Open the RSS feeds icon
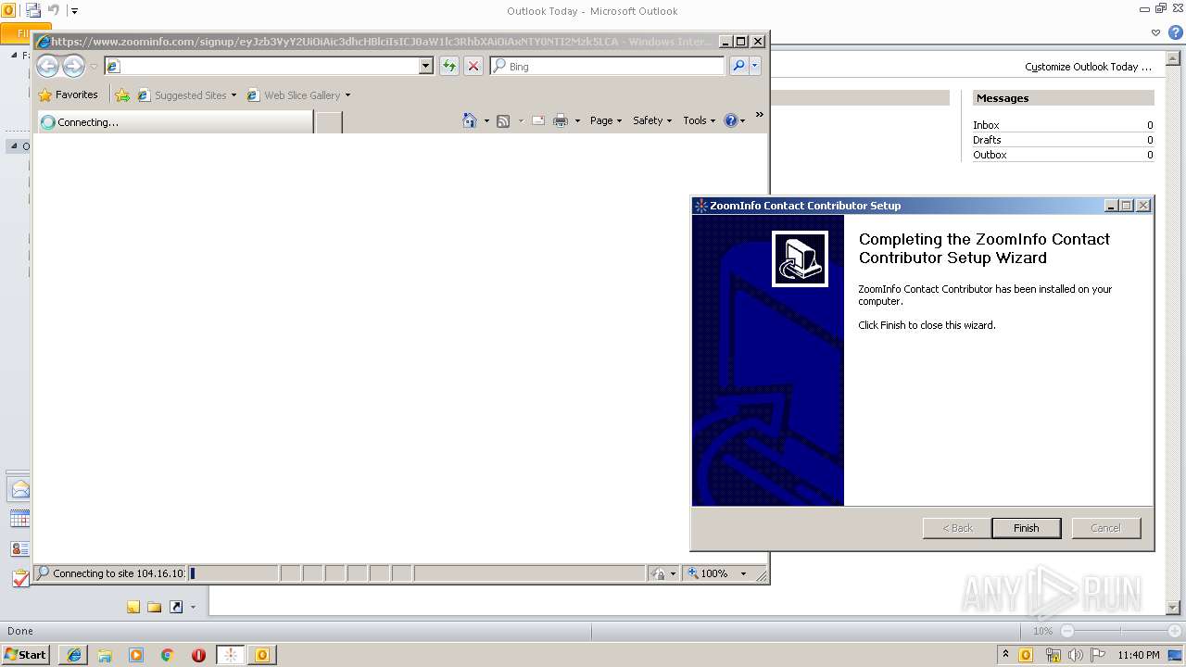Image resolution: width=1186 pixels, height=667 pixels. [x=503, y=120]
